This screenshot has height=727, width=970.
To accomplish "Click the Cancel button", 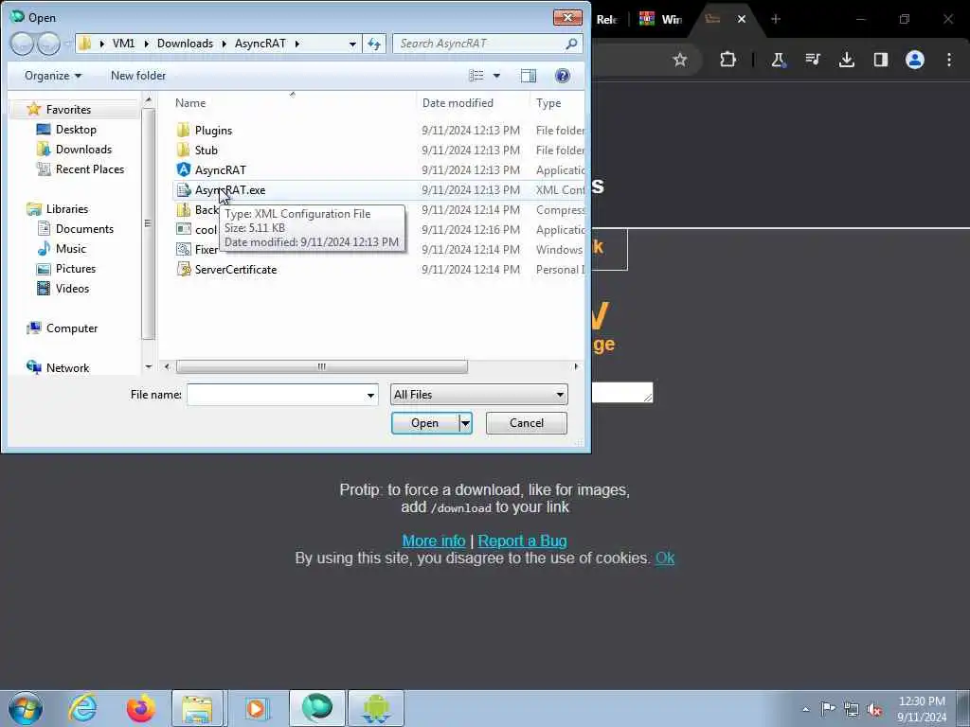I will (527, 423).
